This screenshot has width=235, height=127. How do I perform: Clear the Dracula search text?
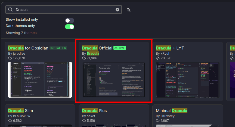point(117,10)
